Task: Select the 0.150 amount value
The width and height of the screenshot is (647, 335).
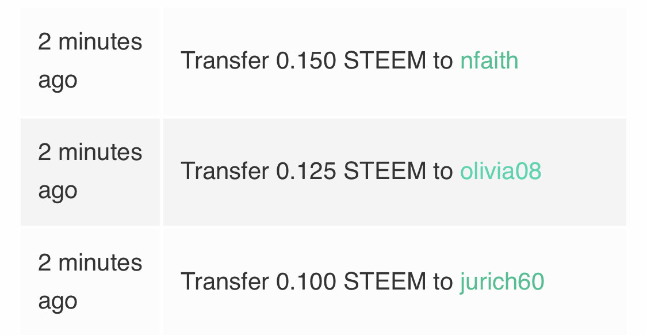Action: click(306, 60)
